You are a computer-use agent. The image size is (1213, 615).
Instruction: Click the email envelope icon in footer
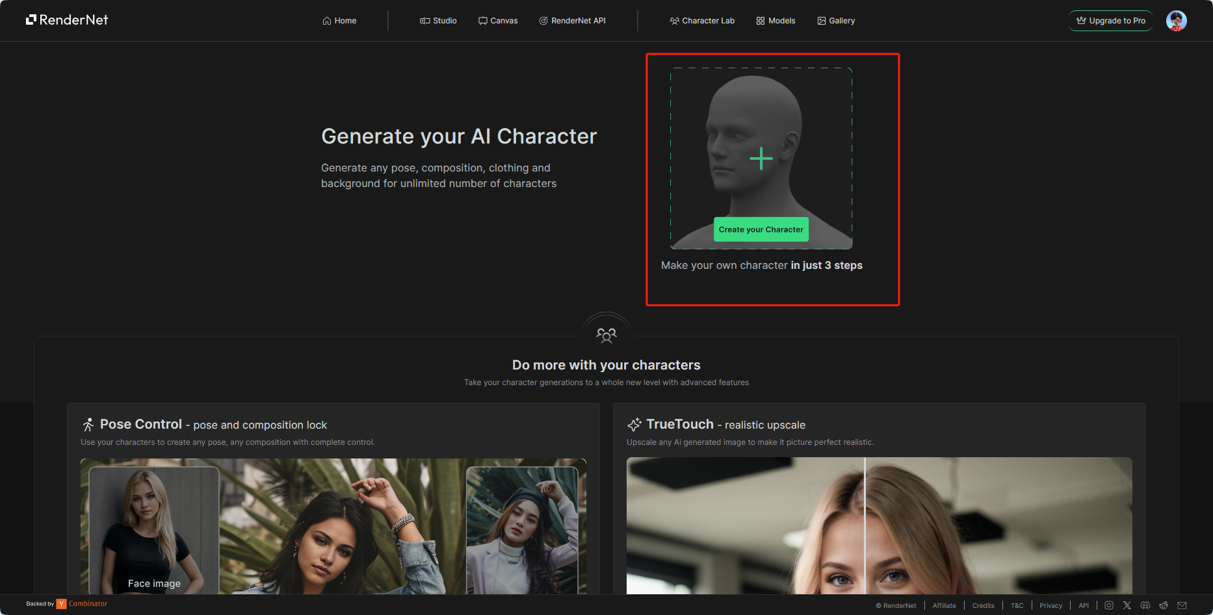pos(1182,605)
